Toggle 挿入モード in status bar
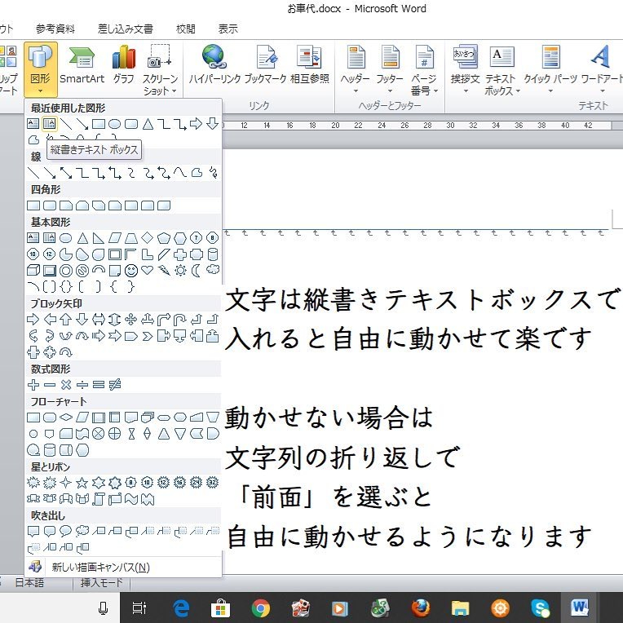Screen dimensions: 623x623 click(x=101, y=583)
